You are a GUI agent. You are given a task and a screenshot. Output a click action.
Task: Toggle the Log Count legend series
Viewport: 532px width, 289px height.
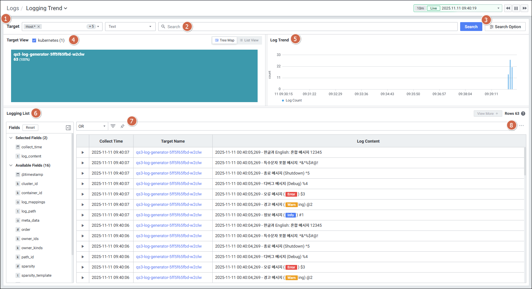tap(292, 101)
